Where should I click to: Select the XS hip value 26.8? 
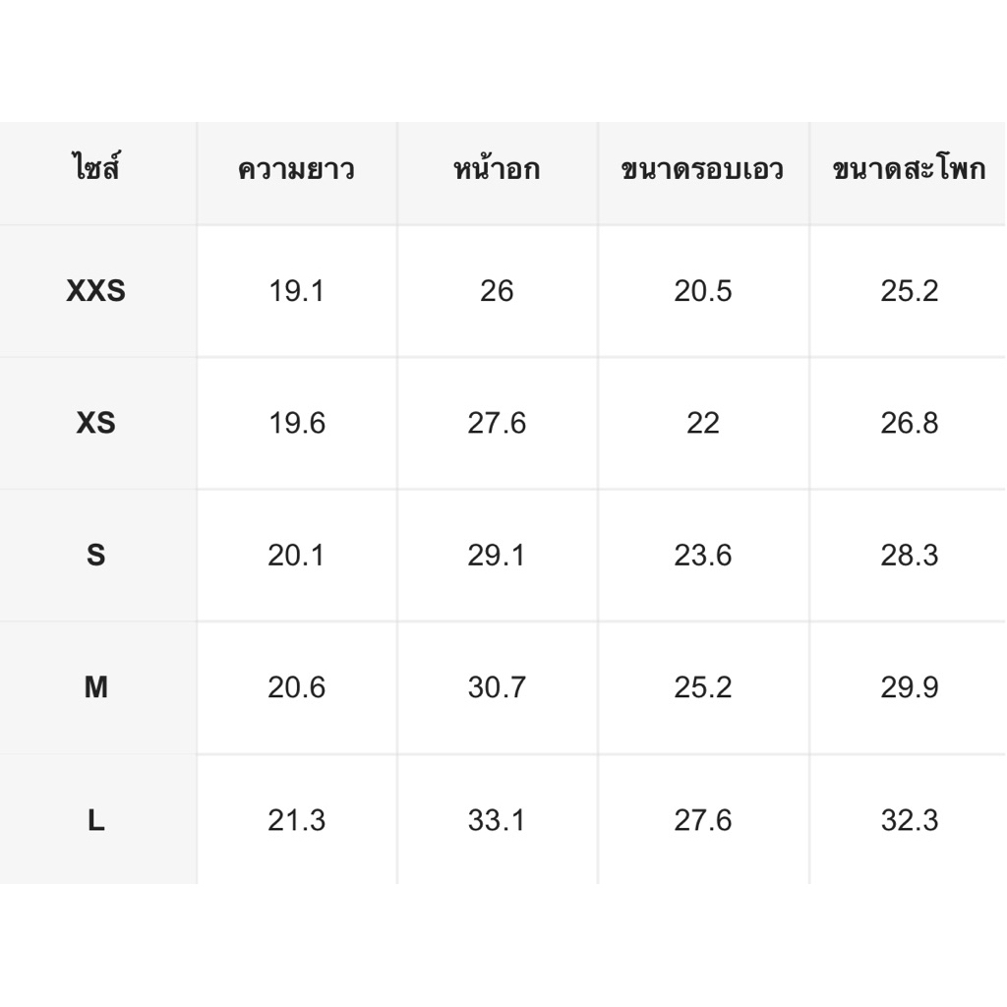pyautogui.click(x=909, y=423)
